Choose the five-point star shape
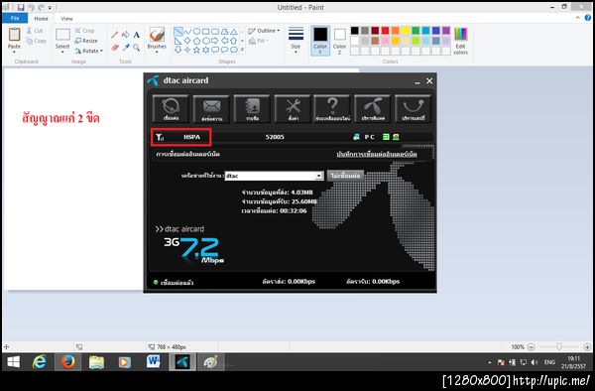595x391 pixels. tap(196, 50)
